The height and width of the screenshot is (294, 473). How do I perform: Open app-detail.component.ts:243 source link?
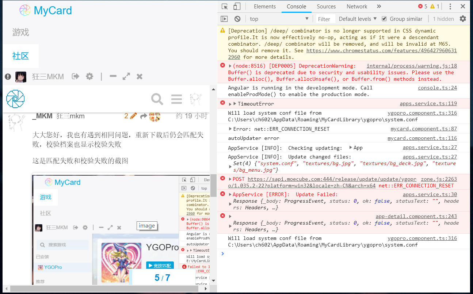click(x=416, y=216)
